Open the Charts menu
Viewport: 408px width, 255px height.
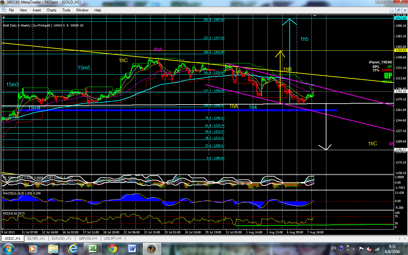point(51,10)
